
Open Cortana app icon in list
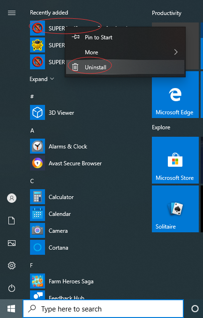38,247
